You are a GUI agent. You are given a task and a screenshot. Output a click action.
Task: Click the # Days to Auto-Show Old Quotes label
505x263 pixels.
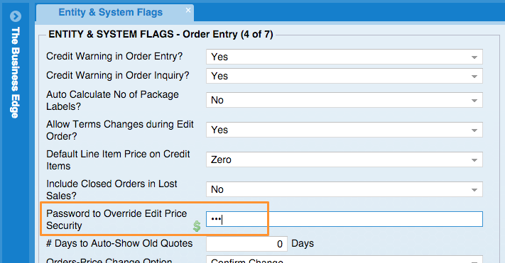pos(119,243)
